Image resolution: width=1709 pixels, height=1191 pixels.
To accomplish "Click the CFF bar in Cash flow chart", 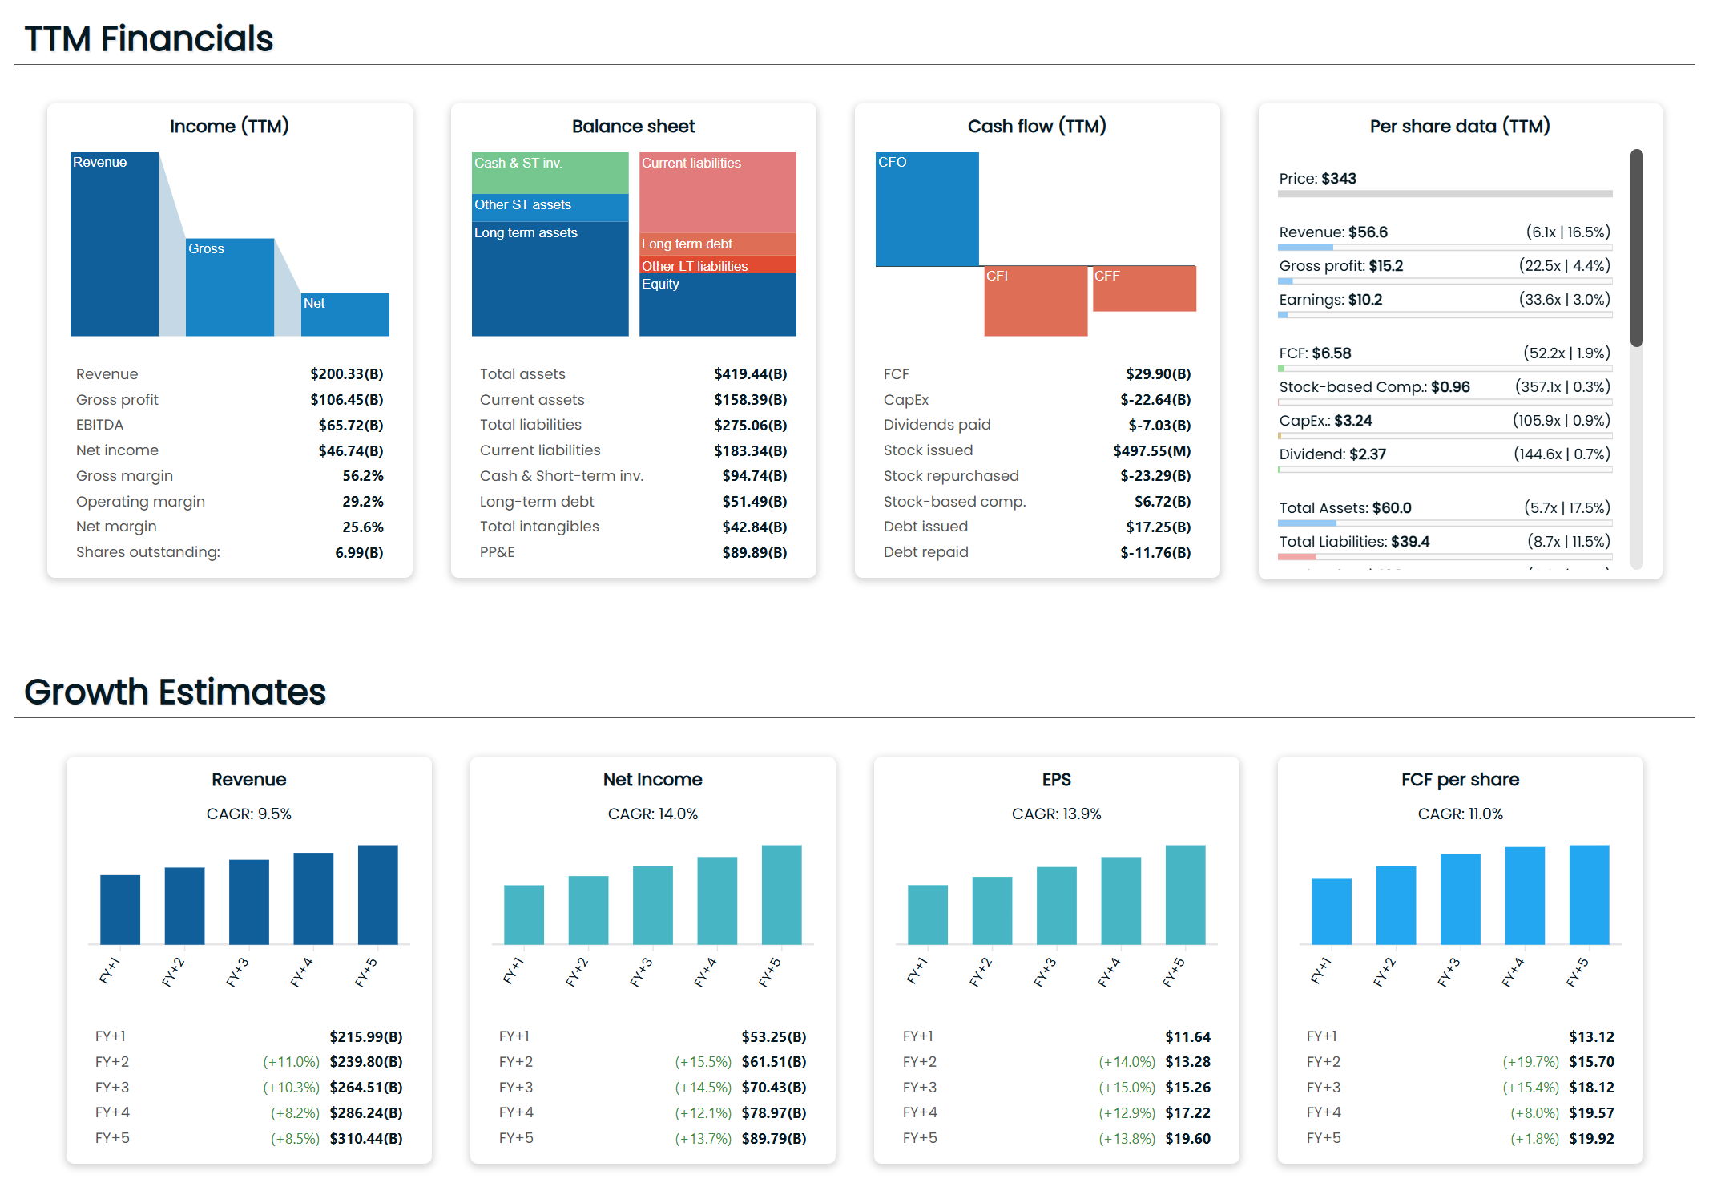I will point(1144,290).
